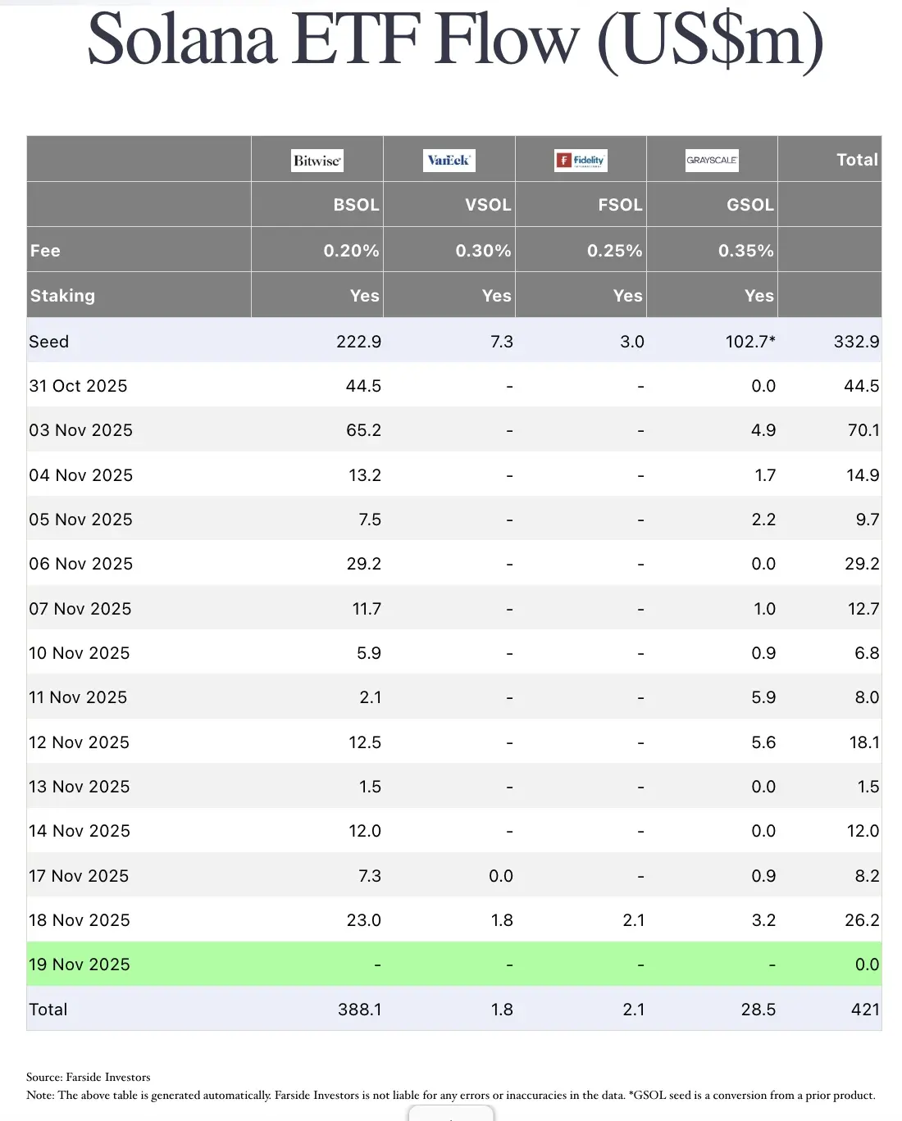The image size is (902, 1121).
Task: Select the FSOL ticker column header
Action: 620,205
